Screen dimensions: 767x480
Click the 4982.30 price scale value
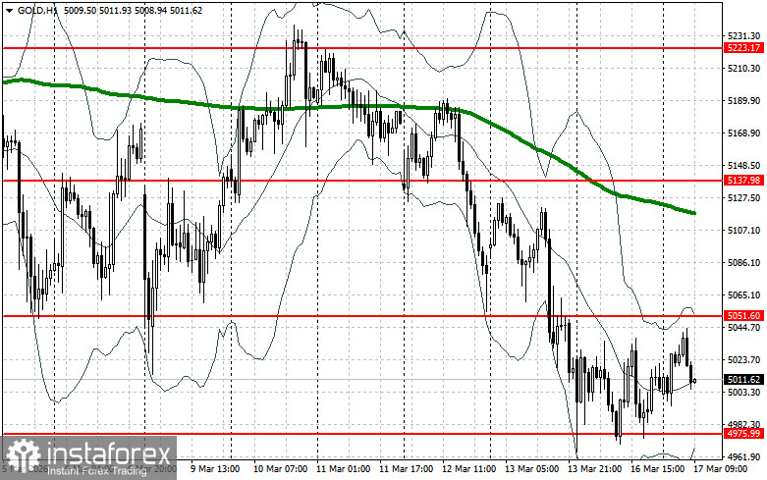click(743, 424)
